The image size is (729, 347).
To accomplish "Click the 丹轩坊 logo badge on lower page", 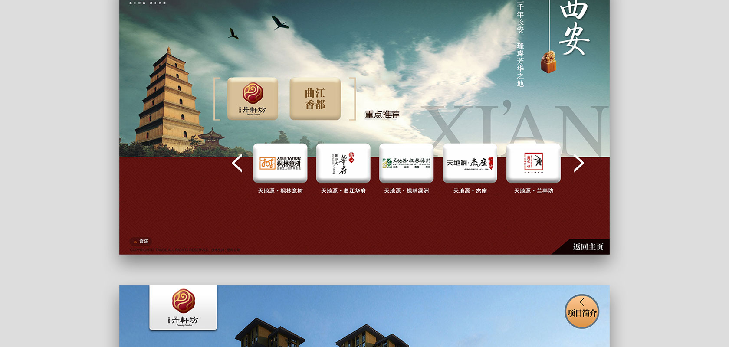I will coord(183,308).
